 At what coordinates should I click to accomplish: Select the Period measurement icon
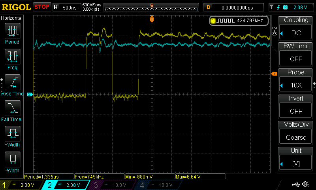[12, 31]
